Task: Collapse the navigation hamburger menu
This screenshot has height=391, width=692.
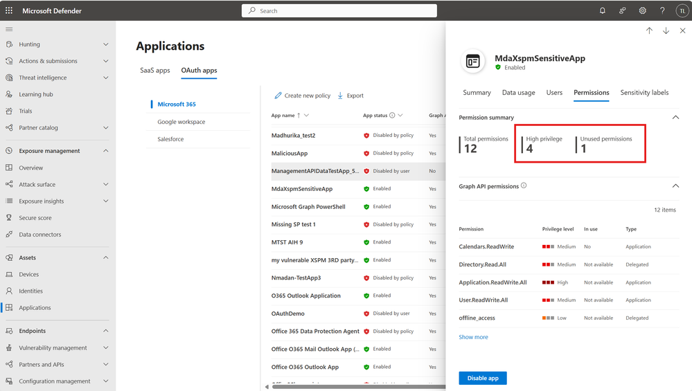Action: coord(9,29)
